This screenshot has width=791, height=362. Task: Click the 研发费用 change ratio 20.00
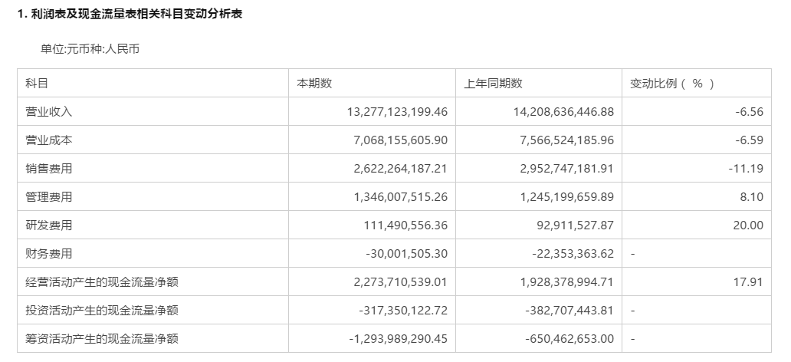(748, 225)
